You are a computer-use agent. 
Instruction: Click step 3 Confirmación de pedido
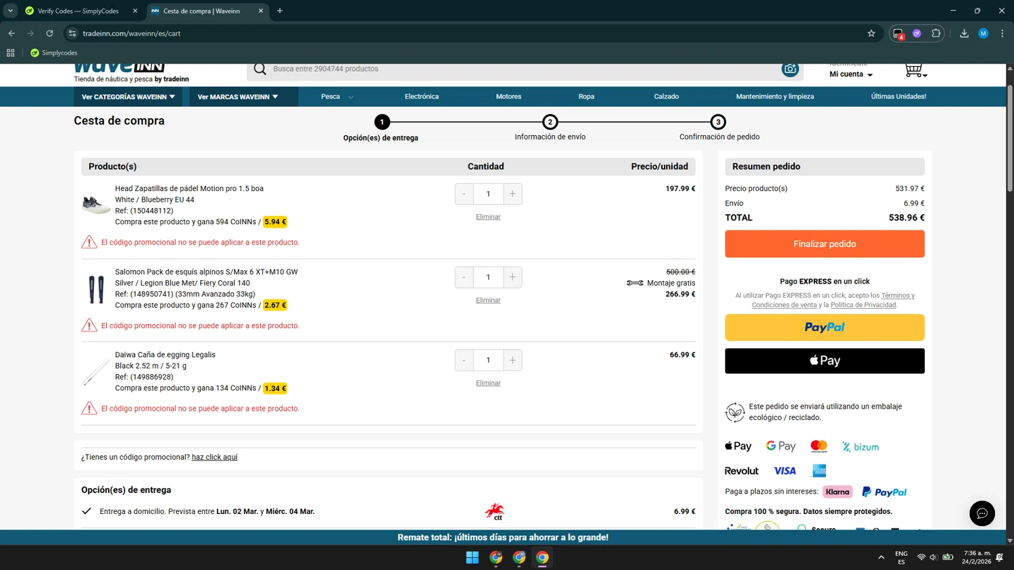click(718, 122)
